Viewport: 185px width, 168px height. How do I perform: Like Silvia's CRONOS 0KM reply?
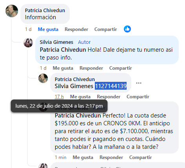83,157
